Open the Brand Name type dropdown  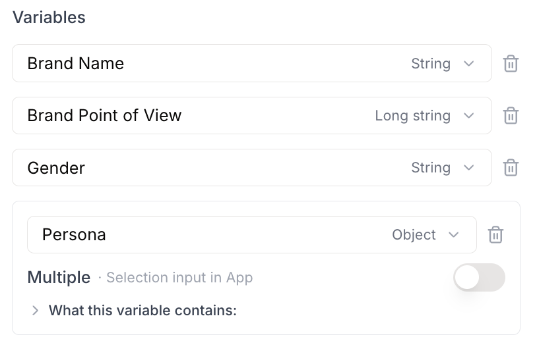tap(443, 64)
